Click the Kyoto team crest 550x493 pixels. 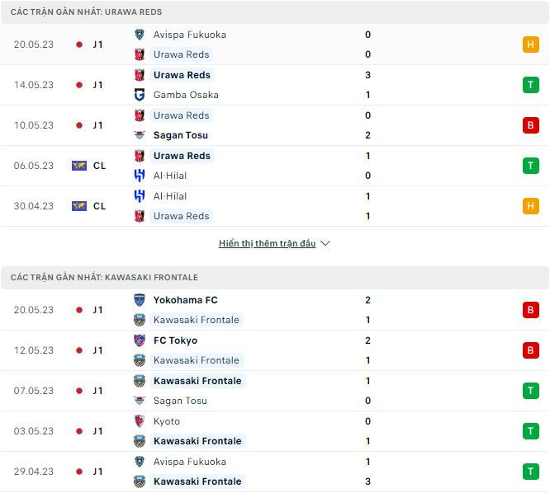140,421
